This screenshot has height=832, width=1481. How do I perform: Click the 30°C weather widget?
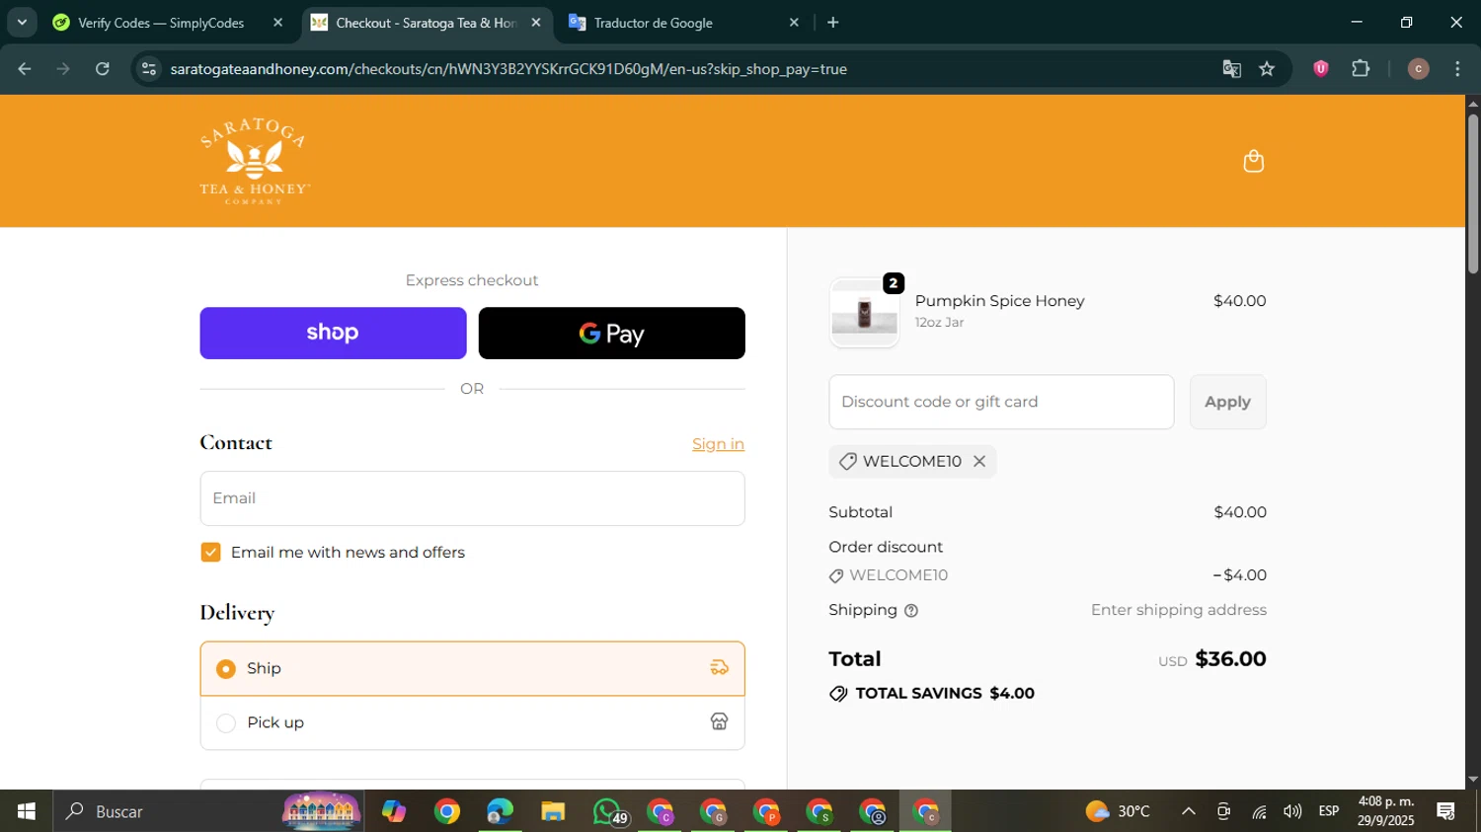(x=1118, y=811)
